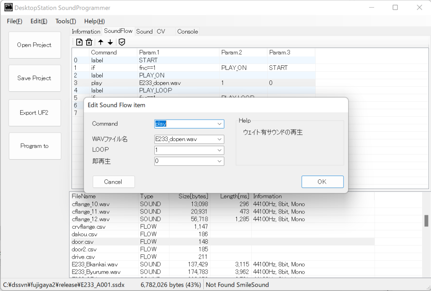Open the Console tab
The image size is (431, 291).
tap(187, 32)
